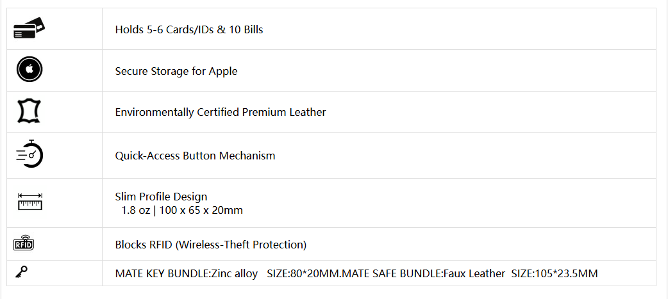668x299 pixels.
Task: Click 'MATE KEY BUNDLE:Zinc alloy' text
Action: 186,273
